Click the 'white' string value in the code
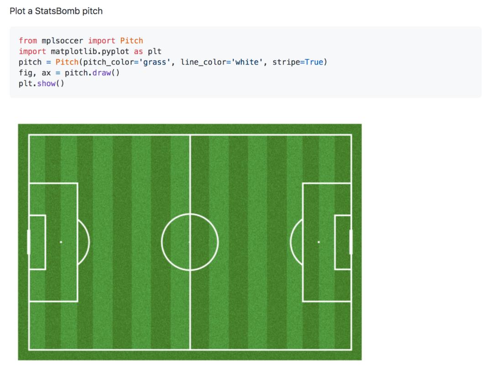The height and width of the screenshot is (376, 493). pos(247,62)
